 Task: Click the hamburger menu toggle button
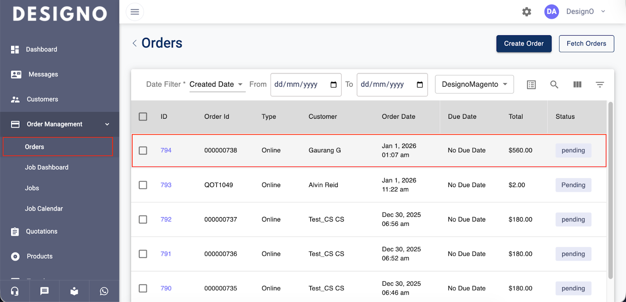point(135,12)
